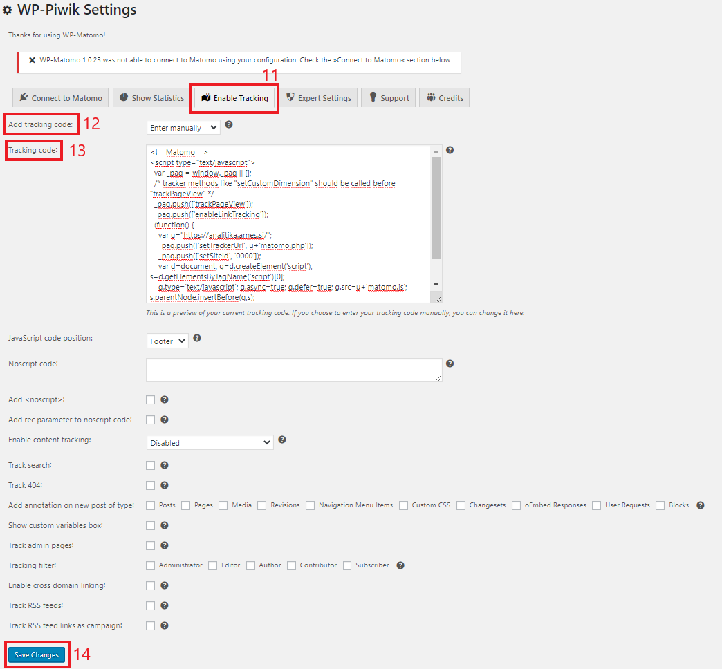Image resolution: width=722 pixels, height=669 pixels.
Task: Show help for the Tracking code textarea
Action: (x=450, y=150)
